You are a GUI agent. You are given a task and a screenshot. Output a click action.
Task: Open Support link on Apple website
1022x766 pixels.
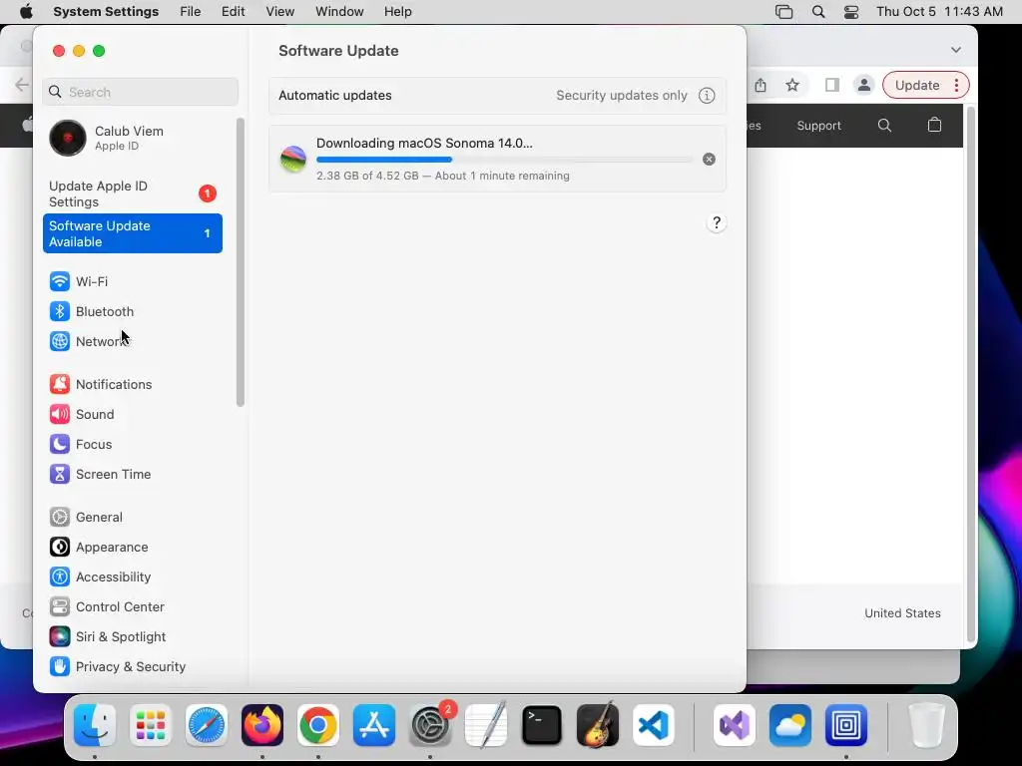click(x=819, y=126)
